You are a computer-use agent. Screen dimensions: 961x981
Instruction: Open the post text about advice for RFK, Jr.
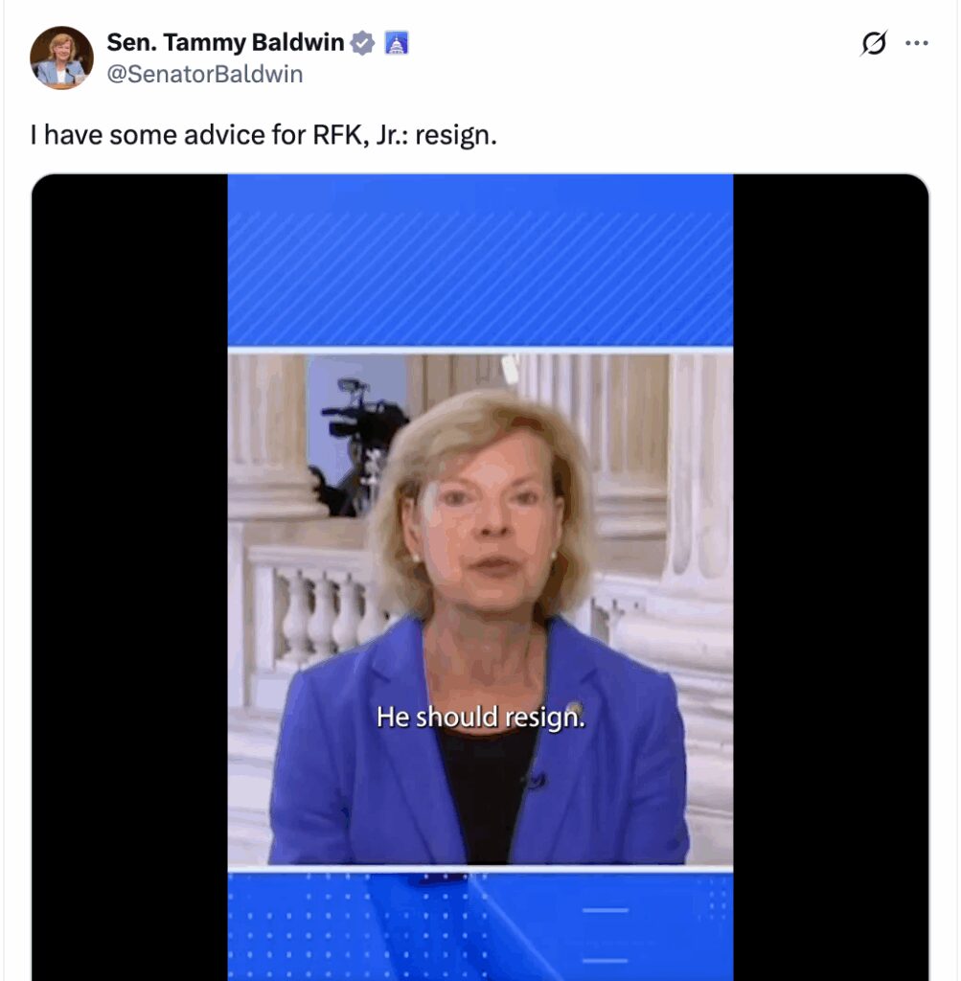[263, 135]
